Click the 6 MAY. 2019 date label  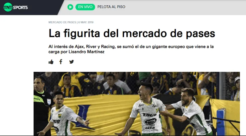(x=86, y=22)
